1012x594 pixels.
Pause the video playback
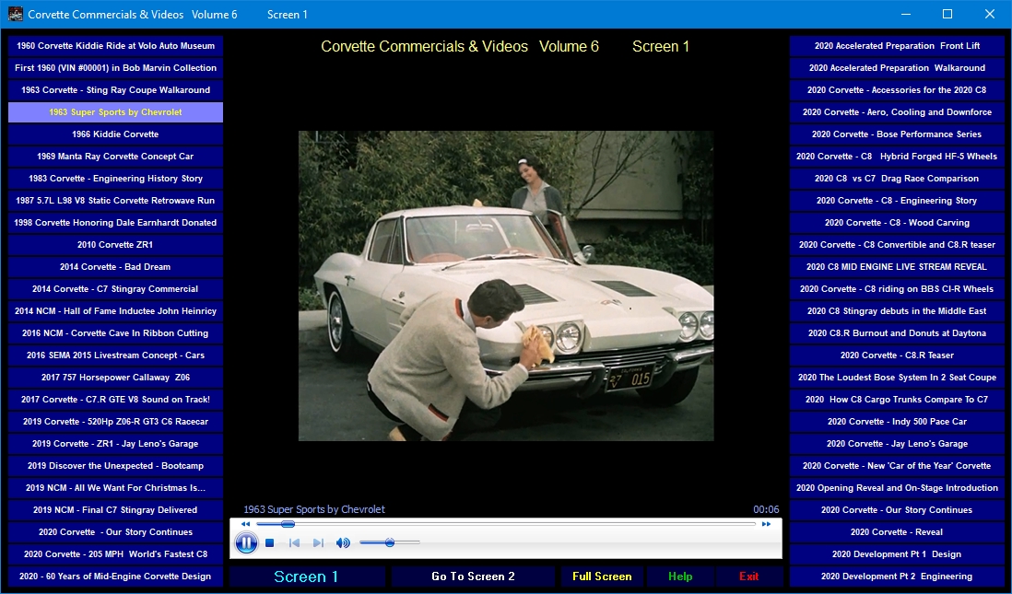246,543
